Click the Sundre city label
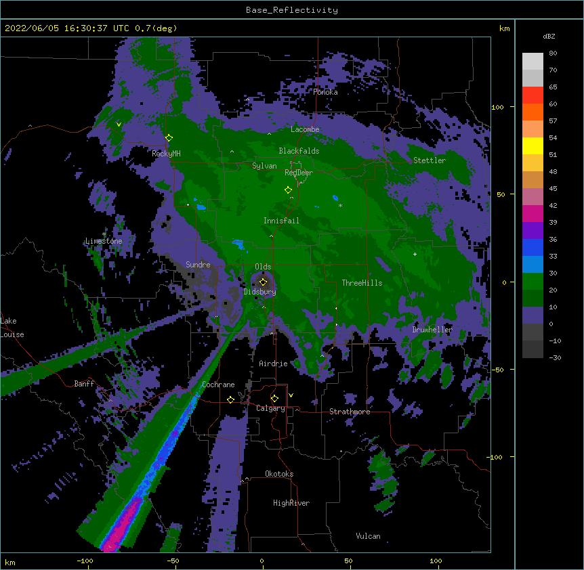 pos(198,265)
